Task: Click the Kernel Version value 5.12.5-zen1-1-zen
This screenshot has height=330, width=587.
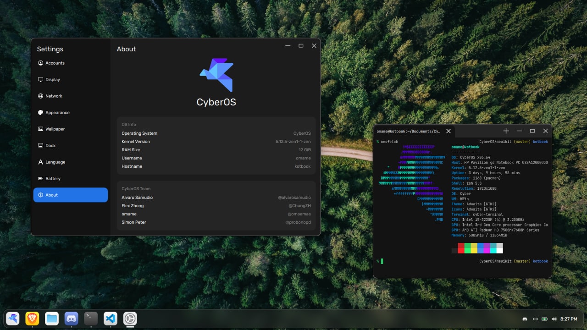Action: [x=293, y=142]
